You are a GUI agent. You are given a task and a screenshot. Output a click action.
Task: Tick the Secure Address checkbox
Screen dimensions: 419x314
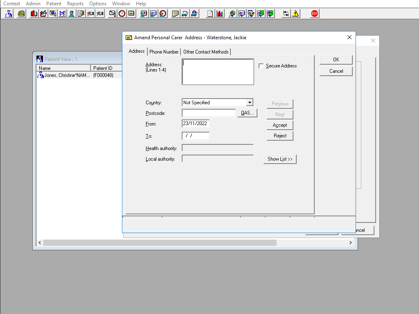[261, 66]
